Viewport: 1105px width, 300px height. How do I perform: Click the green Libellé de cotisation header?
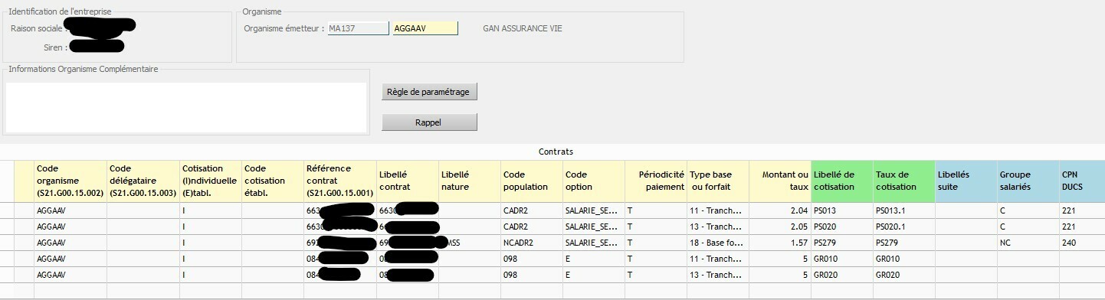click(x=841, y=181)
